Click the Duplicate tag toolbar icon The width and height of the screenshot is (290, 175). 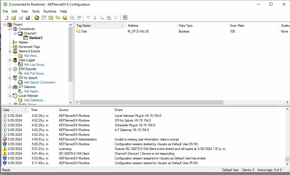pyautogui.click(x=72, y=18)
